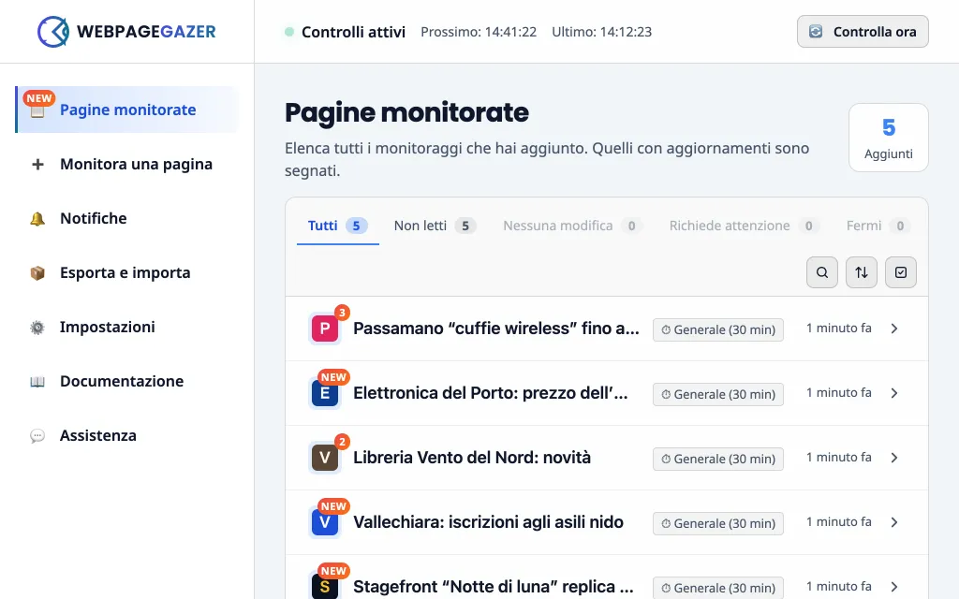Expand the Libreria Vento del Nord row chevron
The width and height of the screenshot is (959, 599).
click(x=894, y=458)
